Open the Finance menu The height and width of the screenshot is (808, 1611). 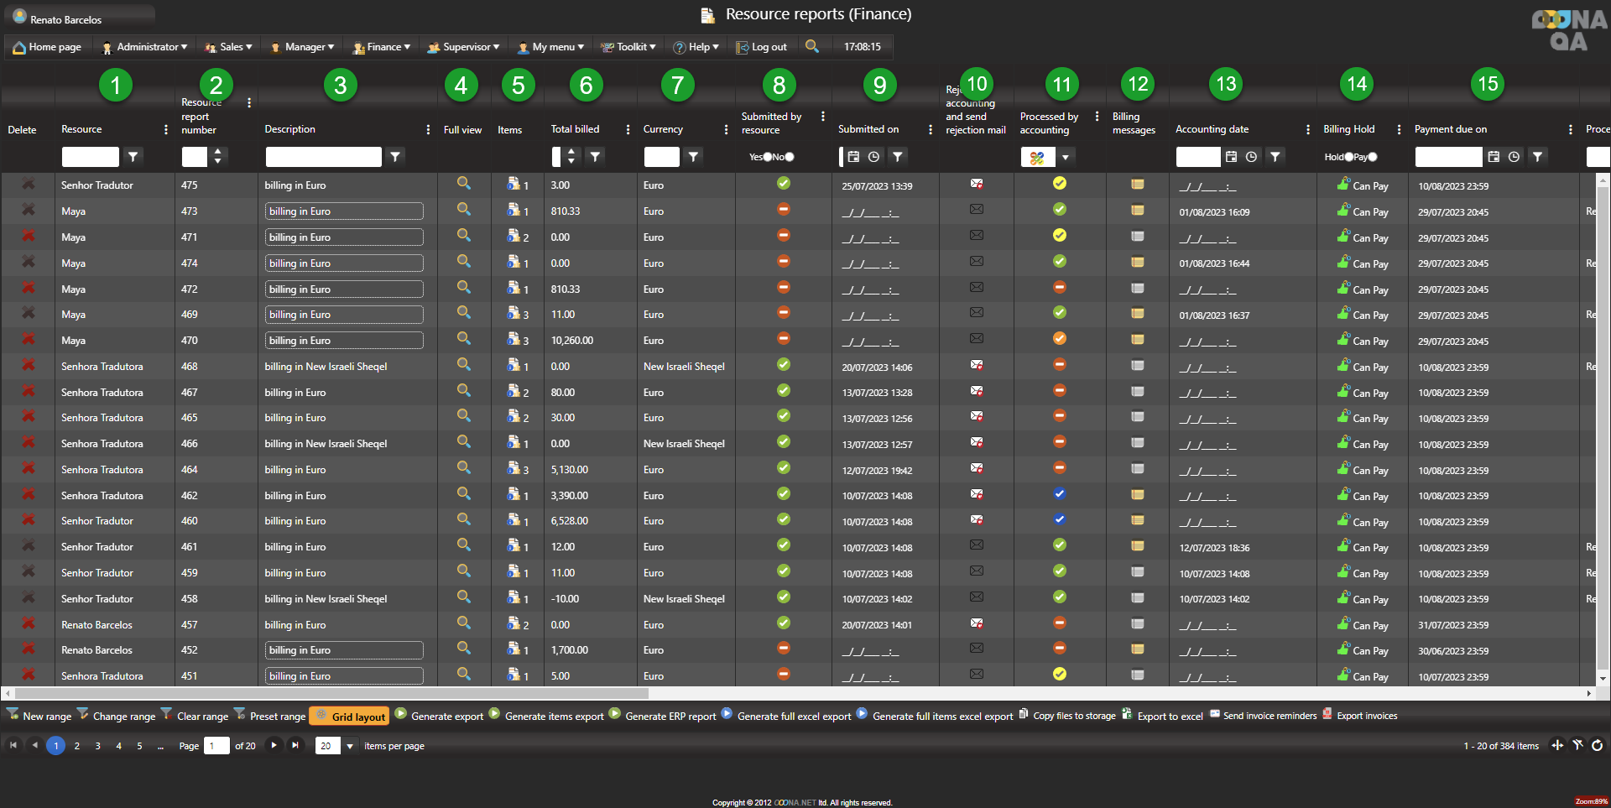coord(382,47)
